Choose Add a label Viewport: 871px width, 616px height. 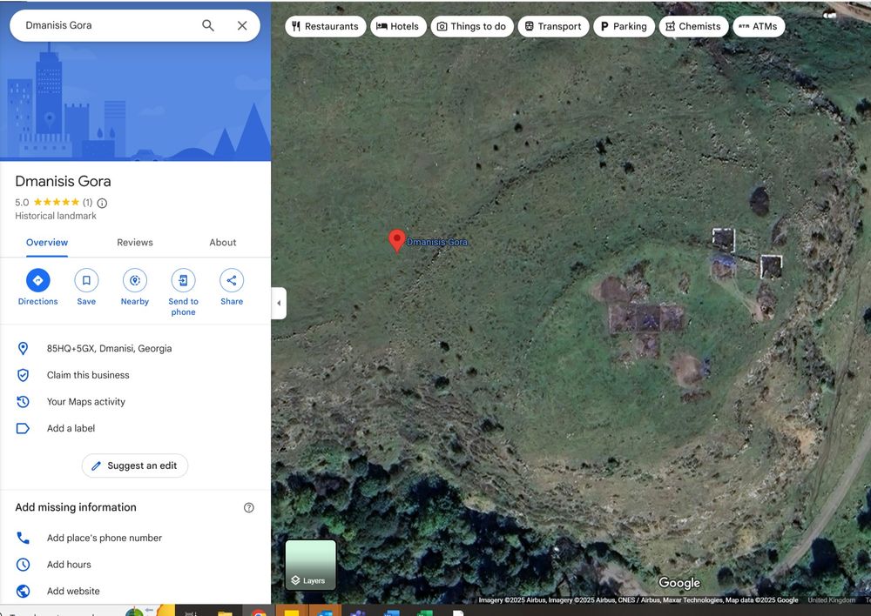pyautogui.click(x=71, y=428)
